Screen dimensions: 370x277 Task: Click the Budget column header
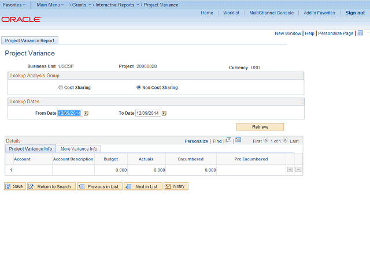pos(110,159)
